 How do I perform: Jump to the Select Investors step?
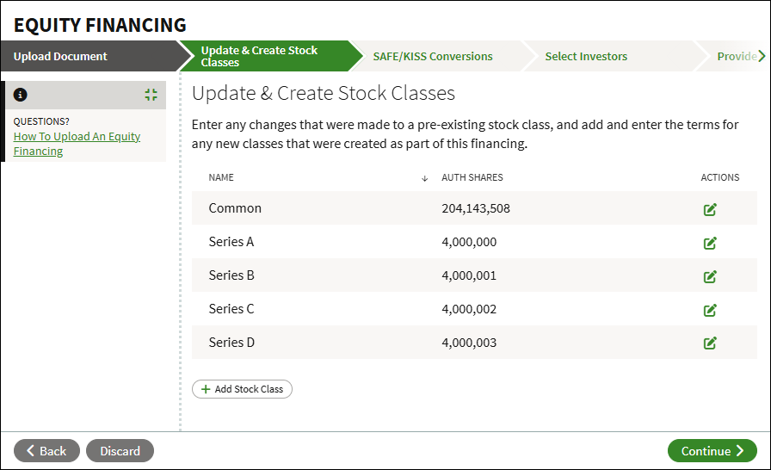[x=586, y=56]
